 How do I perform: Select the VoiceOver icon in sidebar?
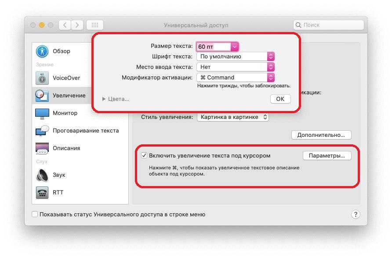pos(42,78)
